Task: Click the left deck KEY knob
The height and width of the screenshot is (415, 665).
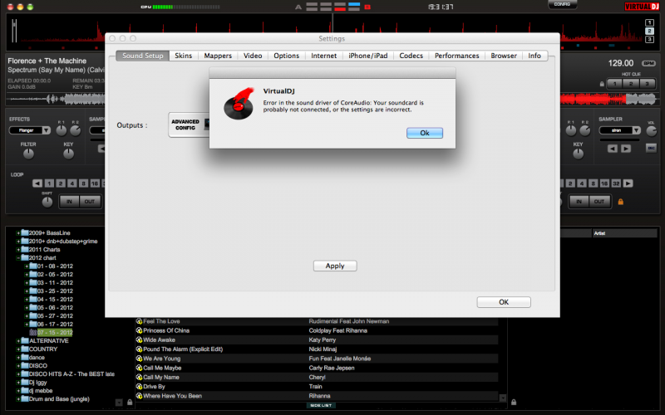Action: (68, 154)
